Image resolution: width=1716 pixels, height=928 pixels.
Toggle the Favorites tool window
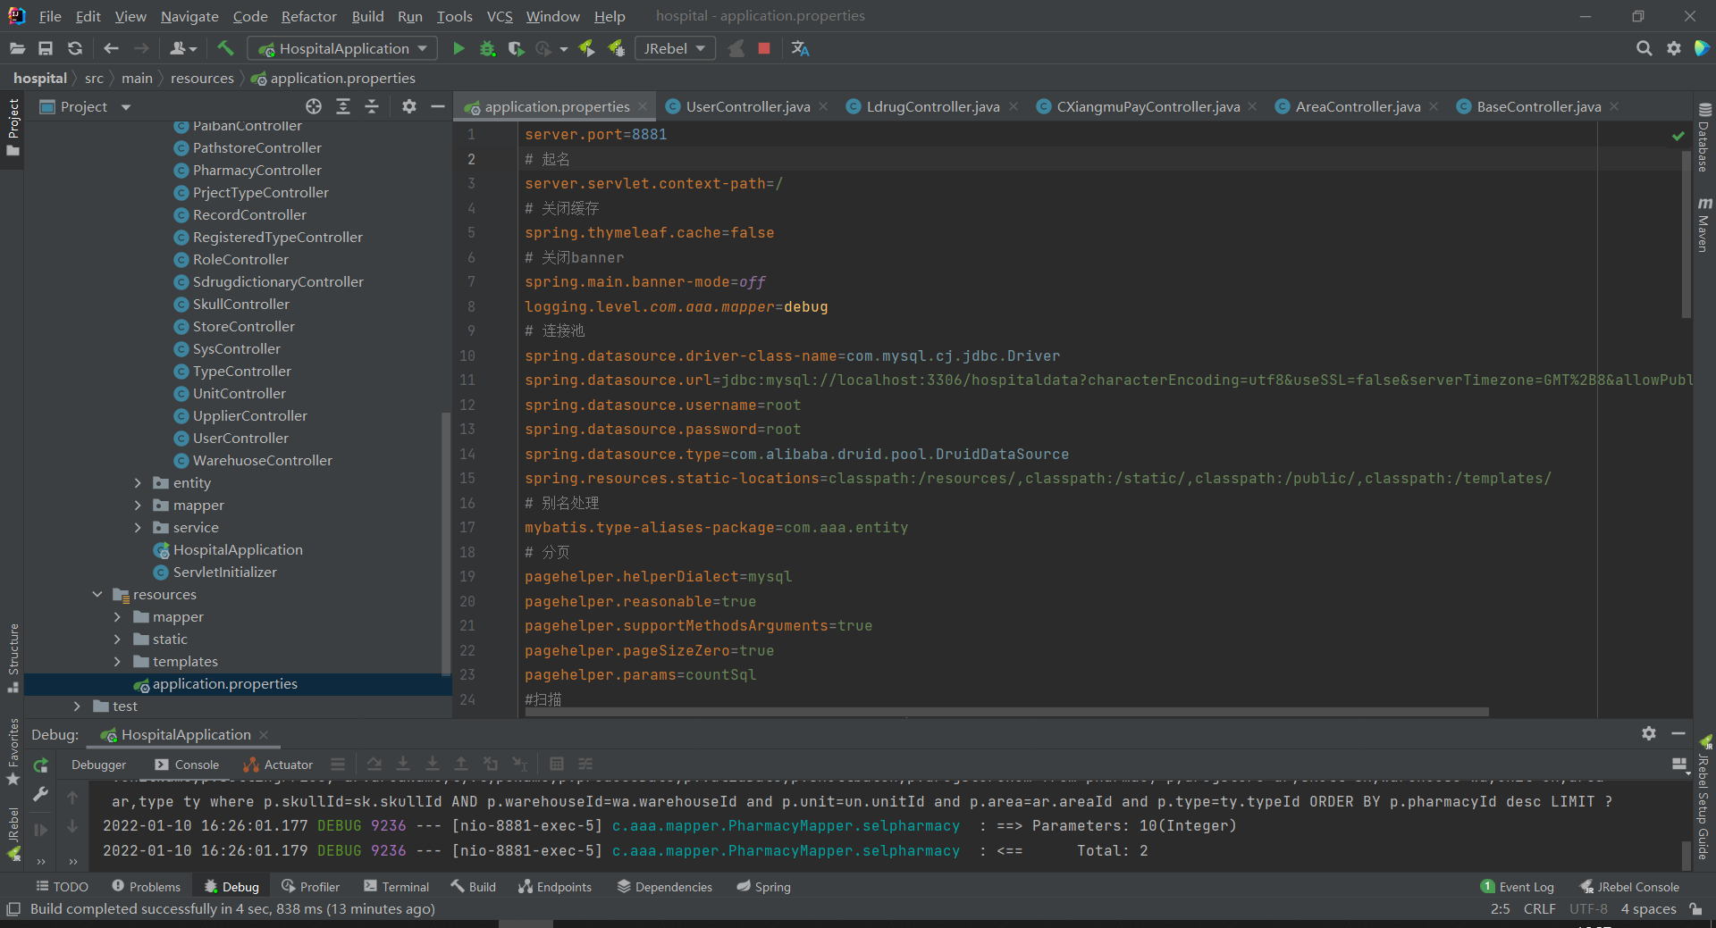[x=13, y=751]
